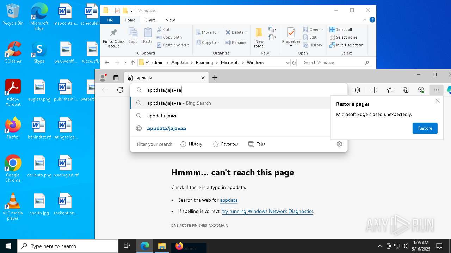The width and height of the screenshot is (451, 253).
Task: Switch to the Share ribbon tab
Action: pyautogui.click(x=150, y=20)
